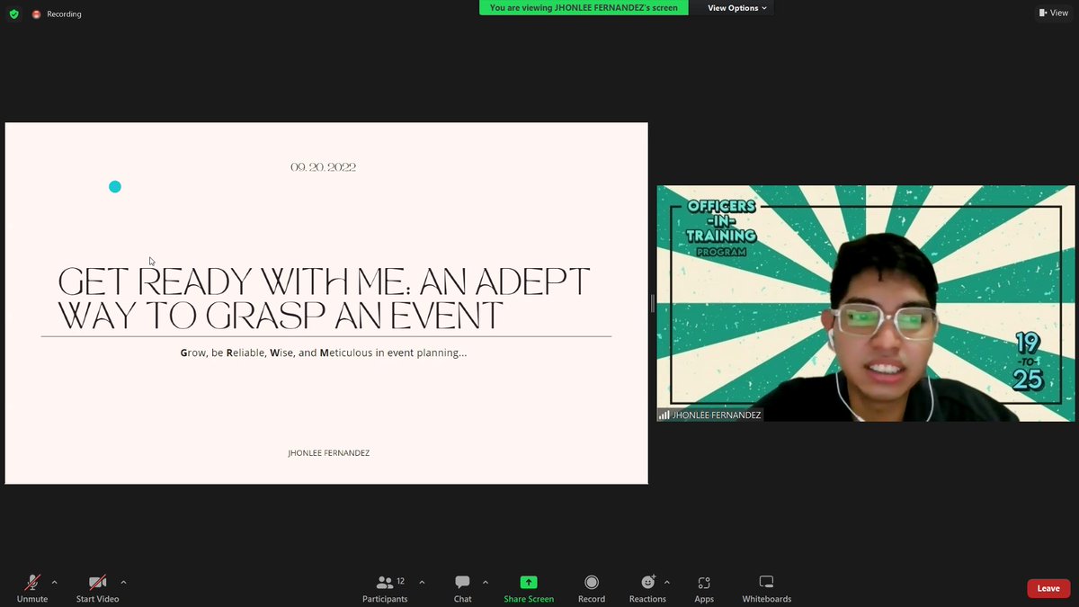Click the signal strength icon on video
The image size is (1079, 607).
(x=664, y=415)
